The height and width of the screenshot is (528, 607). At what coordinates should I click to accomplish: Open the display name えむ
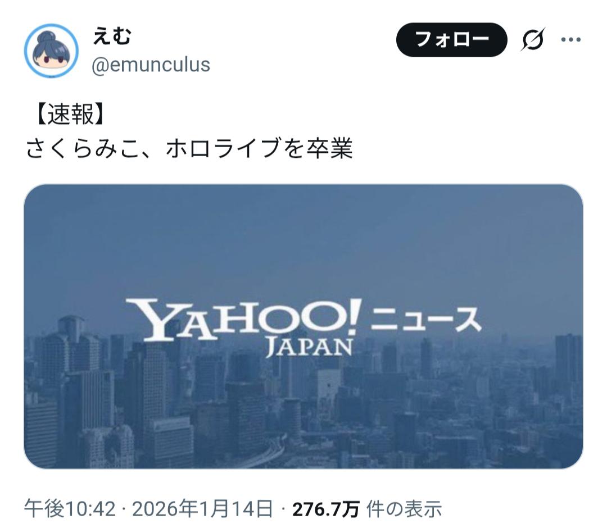[x=112, y=36]
